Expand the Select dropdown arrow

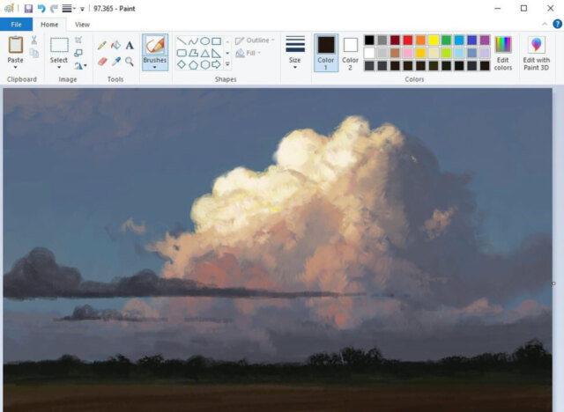tap(59, 67)
